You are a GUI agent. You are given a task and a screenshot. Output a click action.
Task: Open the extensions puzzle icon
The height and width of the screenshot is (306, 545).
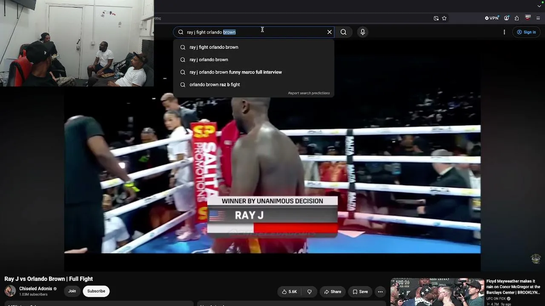coord(516,18)
